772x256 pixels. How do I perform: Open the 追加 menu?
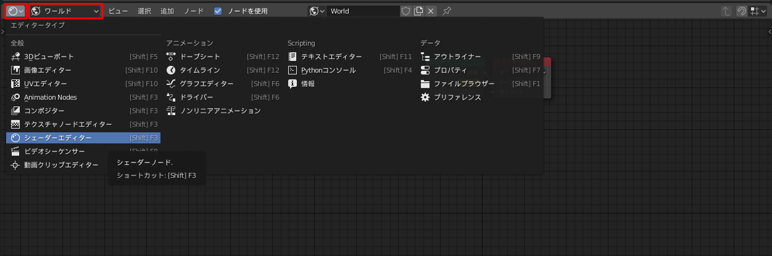[167, 11]
